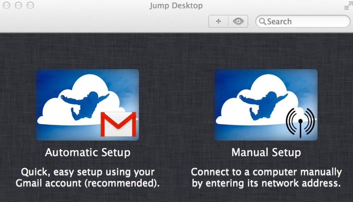The height and width of the screenshot is (202, 353).
Task: Toggle the eye discovery button in toolbar
Action: [238, 21]
